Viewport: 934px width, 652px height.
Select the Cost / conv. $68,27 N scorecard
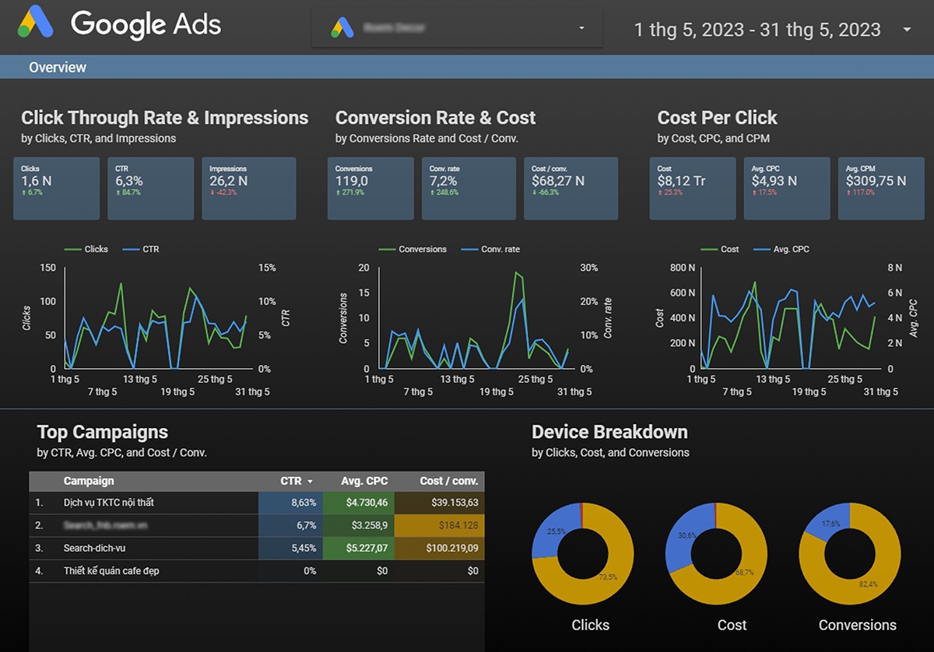click(x=571, y=188)
